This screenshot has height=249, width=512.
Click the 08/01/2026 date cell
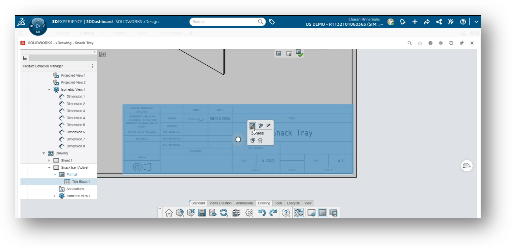point(220,119)
